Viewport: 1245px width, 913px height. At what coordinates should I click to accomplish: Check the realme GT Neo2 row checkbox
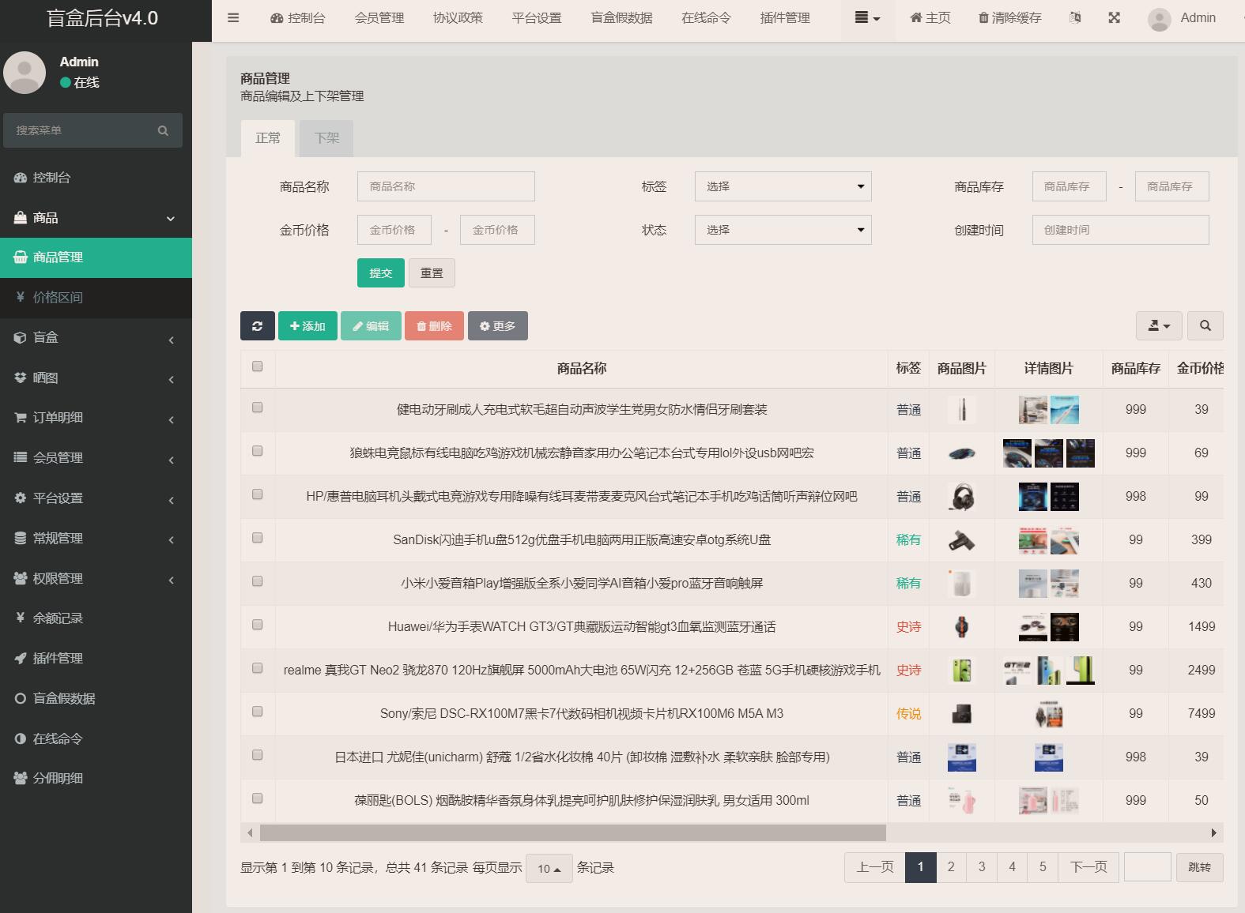257,668
